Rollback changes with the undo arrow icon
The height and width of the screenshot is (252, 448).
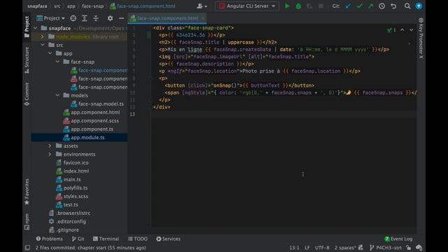[x=393, y=6]
